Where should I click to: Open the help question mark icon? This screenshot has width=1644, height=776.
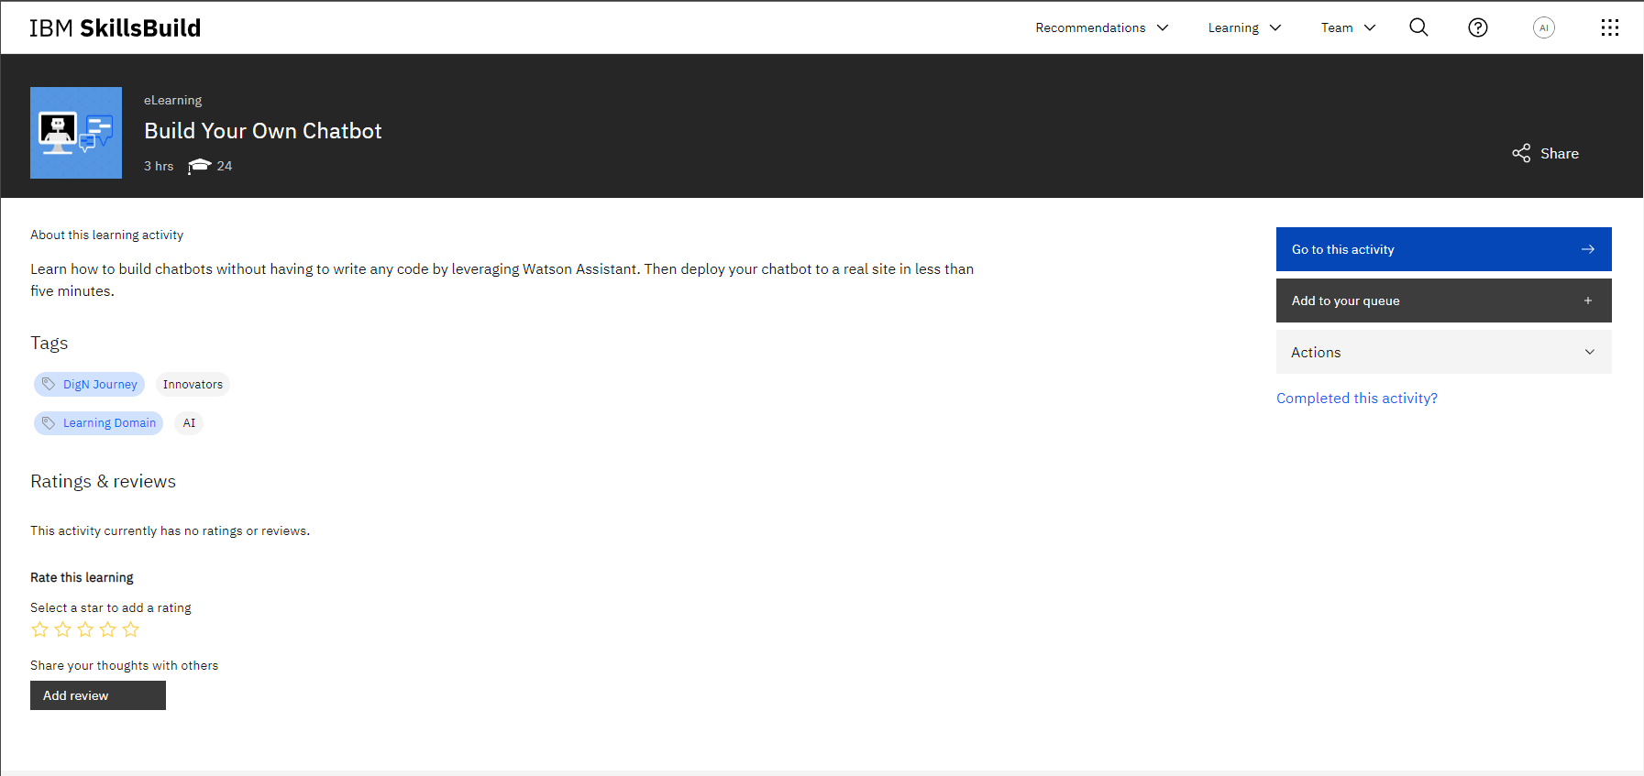[x=1478, y=27]
